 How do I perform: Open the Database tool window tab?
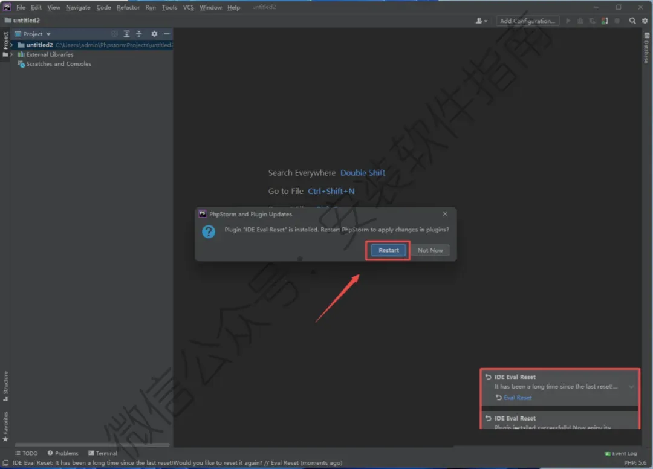click(x=646, y=48)
